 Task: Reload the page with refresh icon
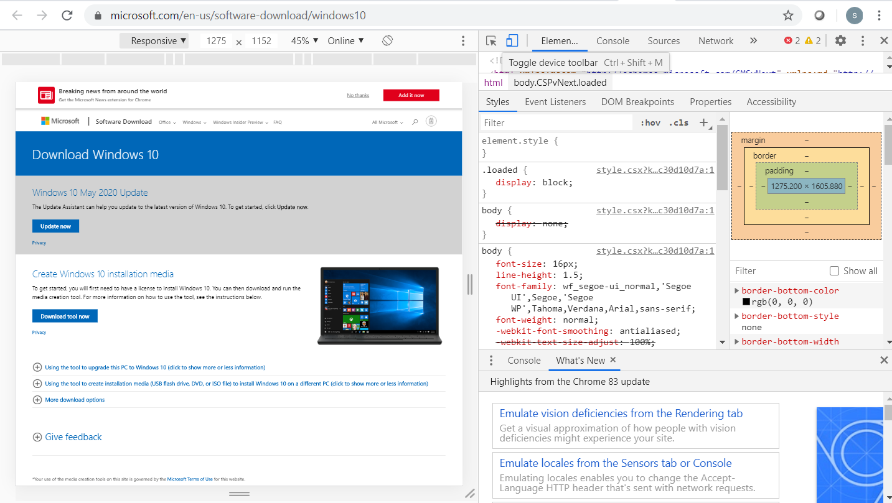(67, 16)
